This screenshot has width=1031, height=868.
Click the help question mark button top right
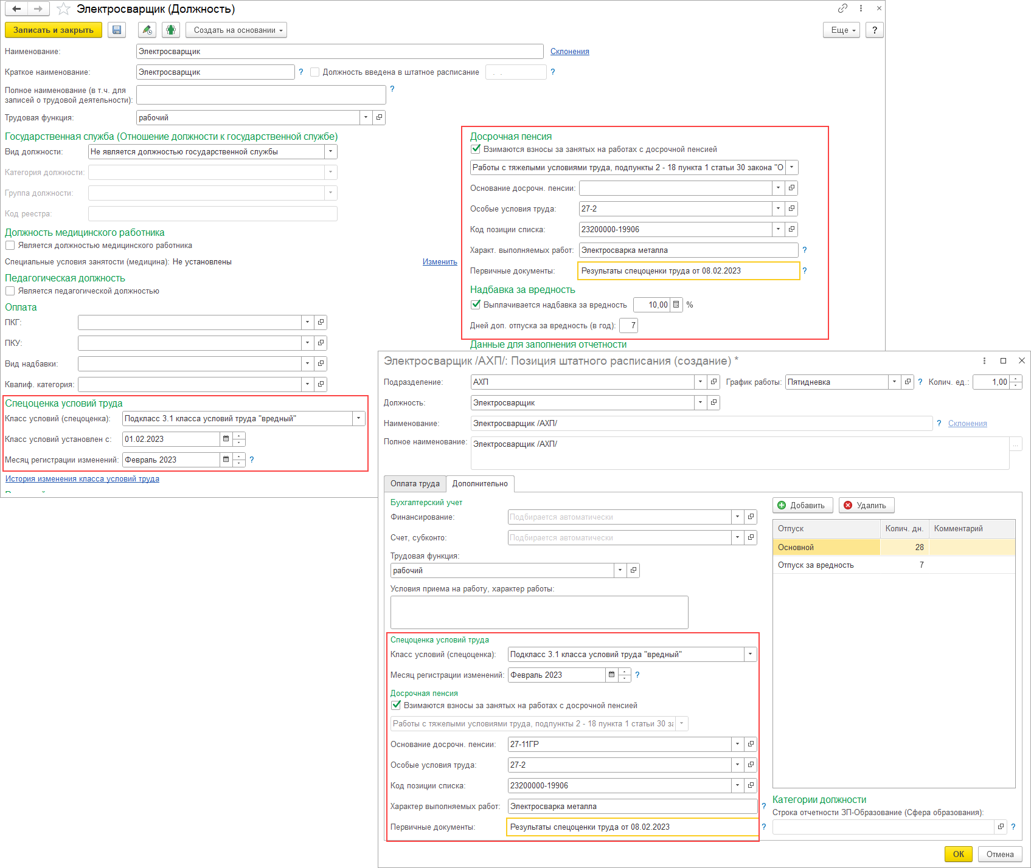[874, 30]
